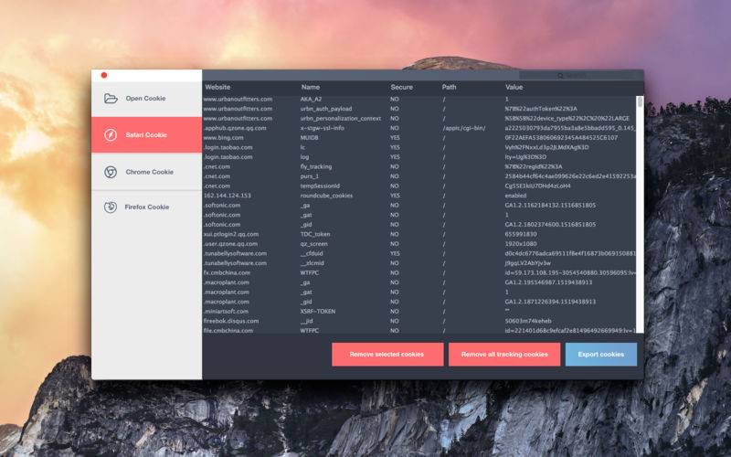731x457 pixels.
Task: Click the qz_screen cookie name
Action: point(313,244)
